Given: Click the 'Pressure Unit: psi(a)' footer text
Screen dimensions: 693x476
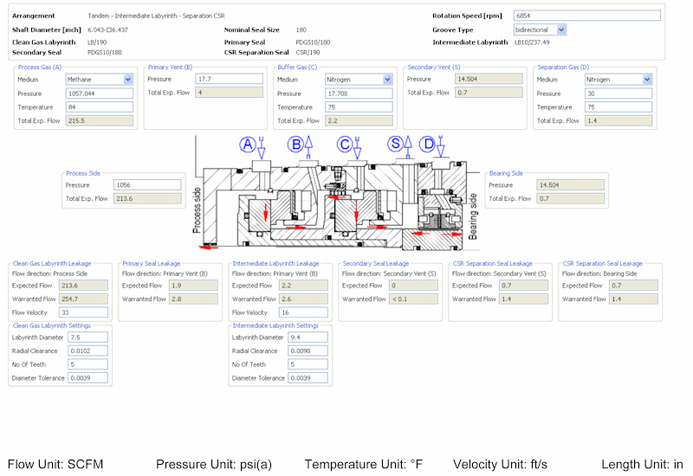Looking at the screenshot, I should coord(214,465).
